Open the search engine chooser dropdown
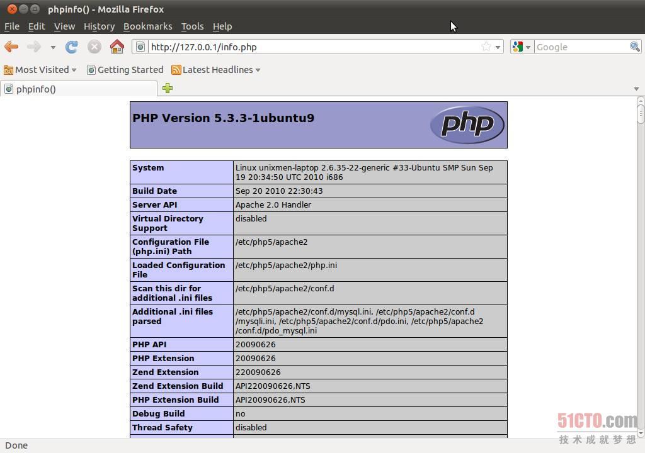The image size is (645, 453). (528, 47)
